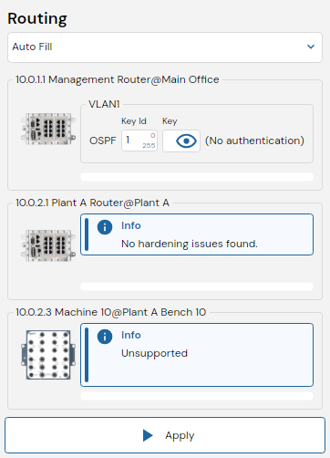Click the (No authentication) label
The width and height of the screenshot is (330, 458).
click(x=254, y=141)
